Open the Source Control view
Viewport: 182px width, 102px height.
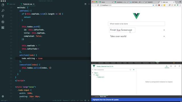3,16
